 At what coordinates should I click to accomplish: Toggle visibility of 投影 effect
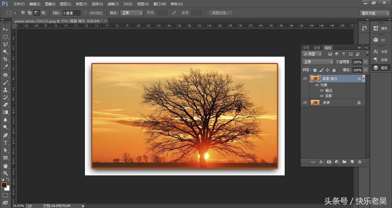(322, 96)
